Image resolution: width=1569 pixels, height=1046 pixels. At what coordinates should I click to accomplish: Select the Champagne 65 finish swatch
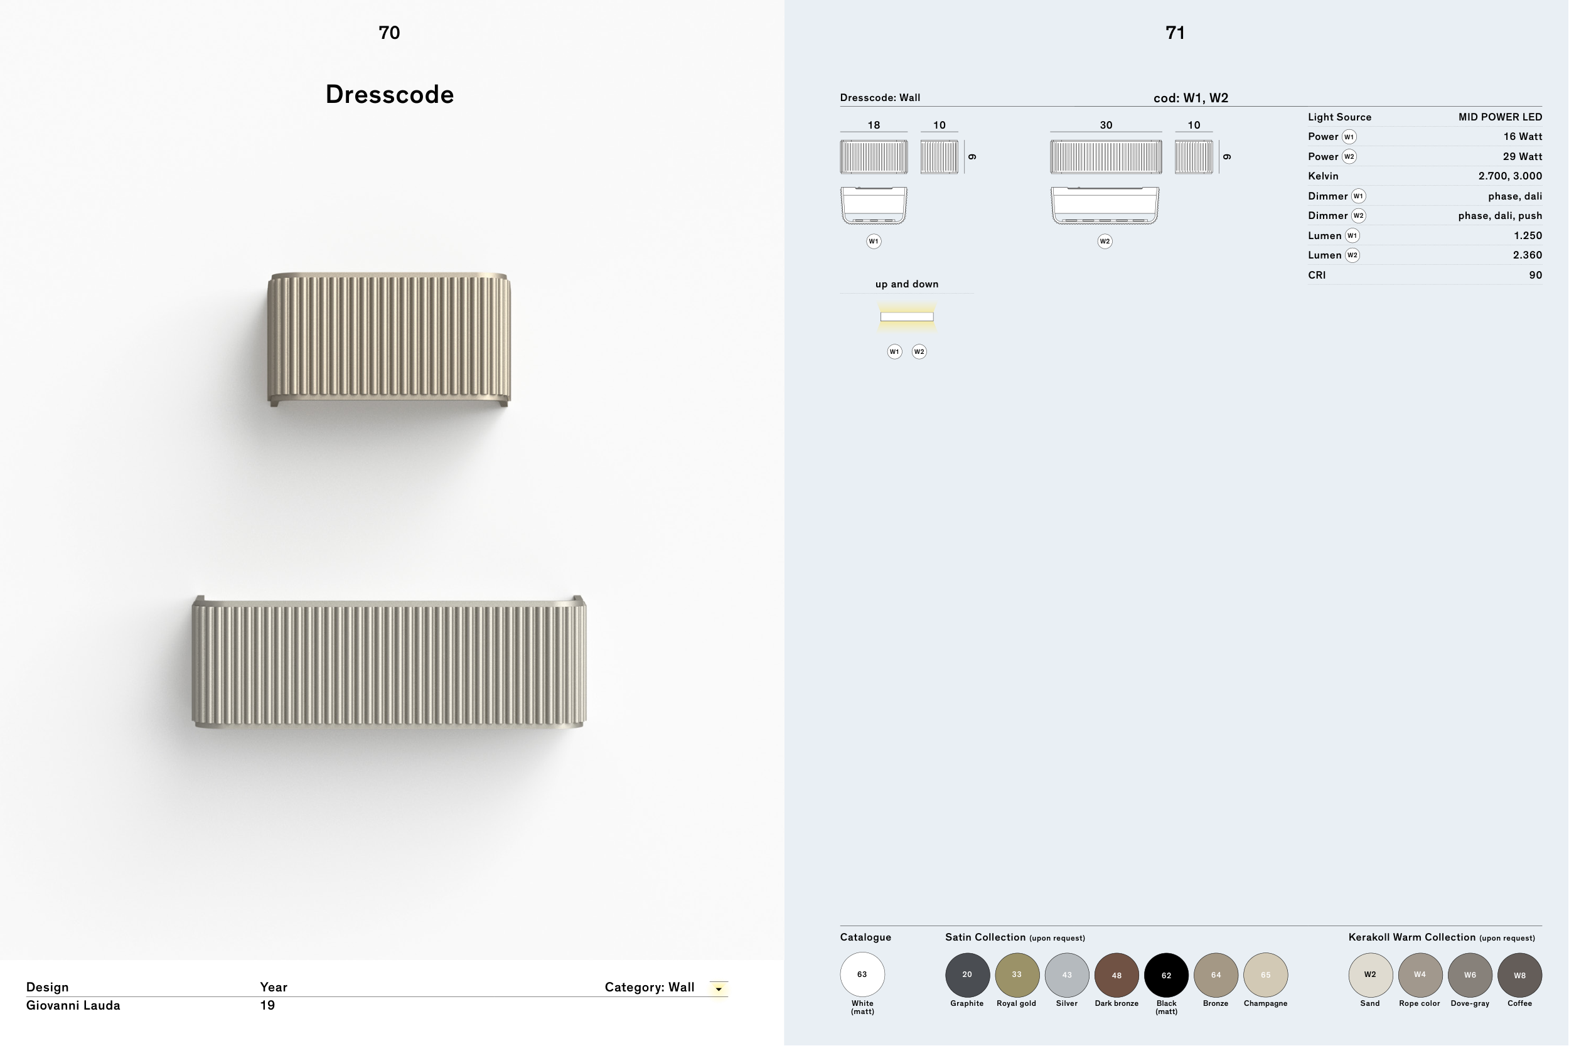pos(1265,974)
